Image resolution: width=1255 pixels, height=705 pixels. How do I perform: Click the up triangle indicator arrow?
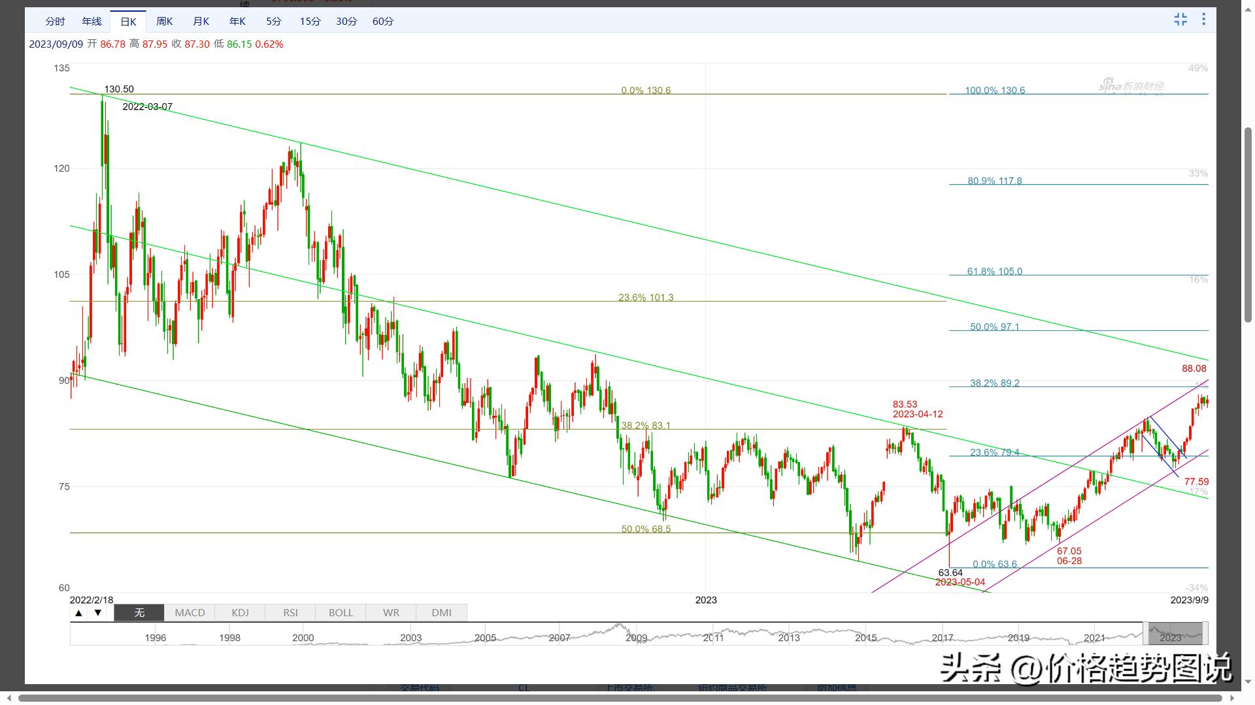tap(78, 612)
